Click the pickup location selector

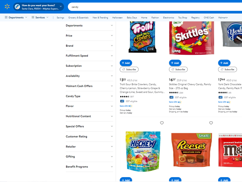[38, 7]
